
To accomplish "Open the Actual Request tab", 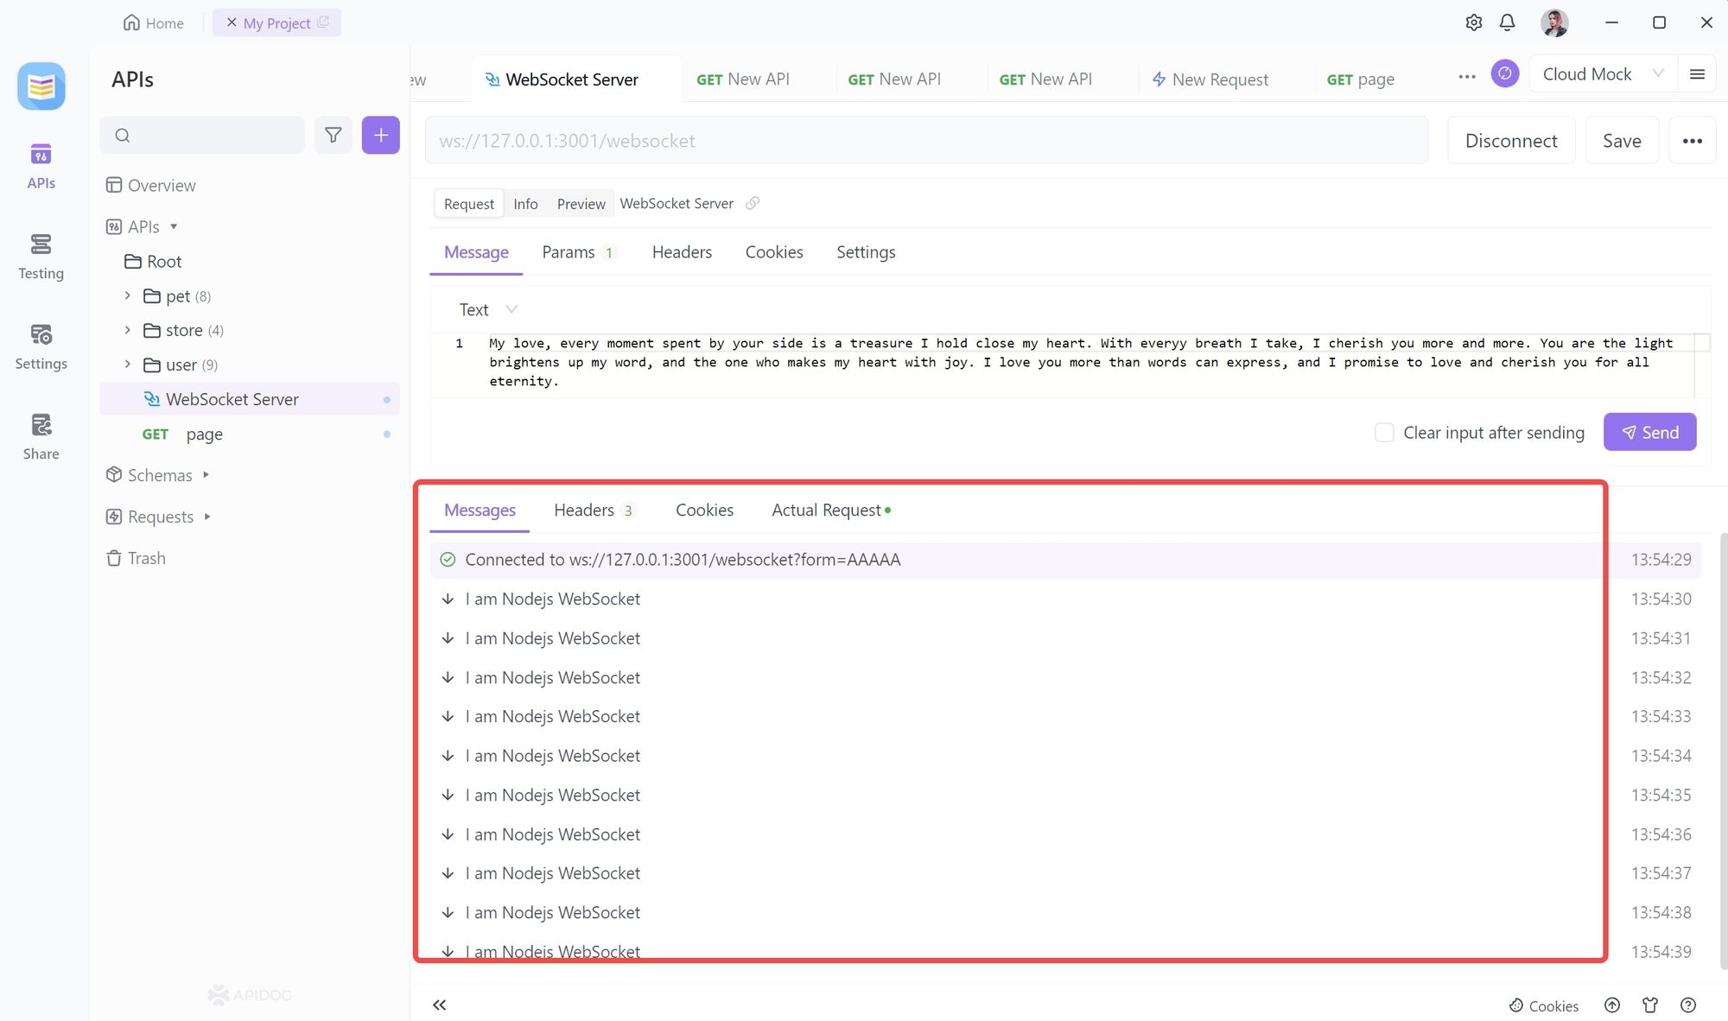I will tap(830, 510).
